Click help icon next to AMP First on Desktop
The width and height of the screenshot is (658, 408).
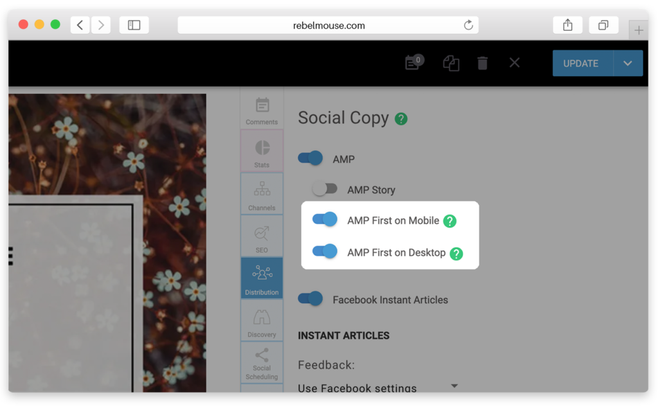click(x=456, y=253)
